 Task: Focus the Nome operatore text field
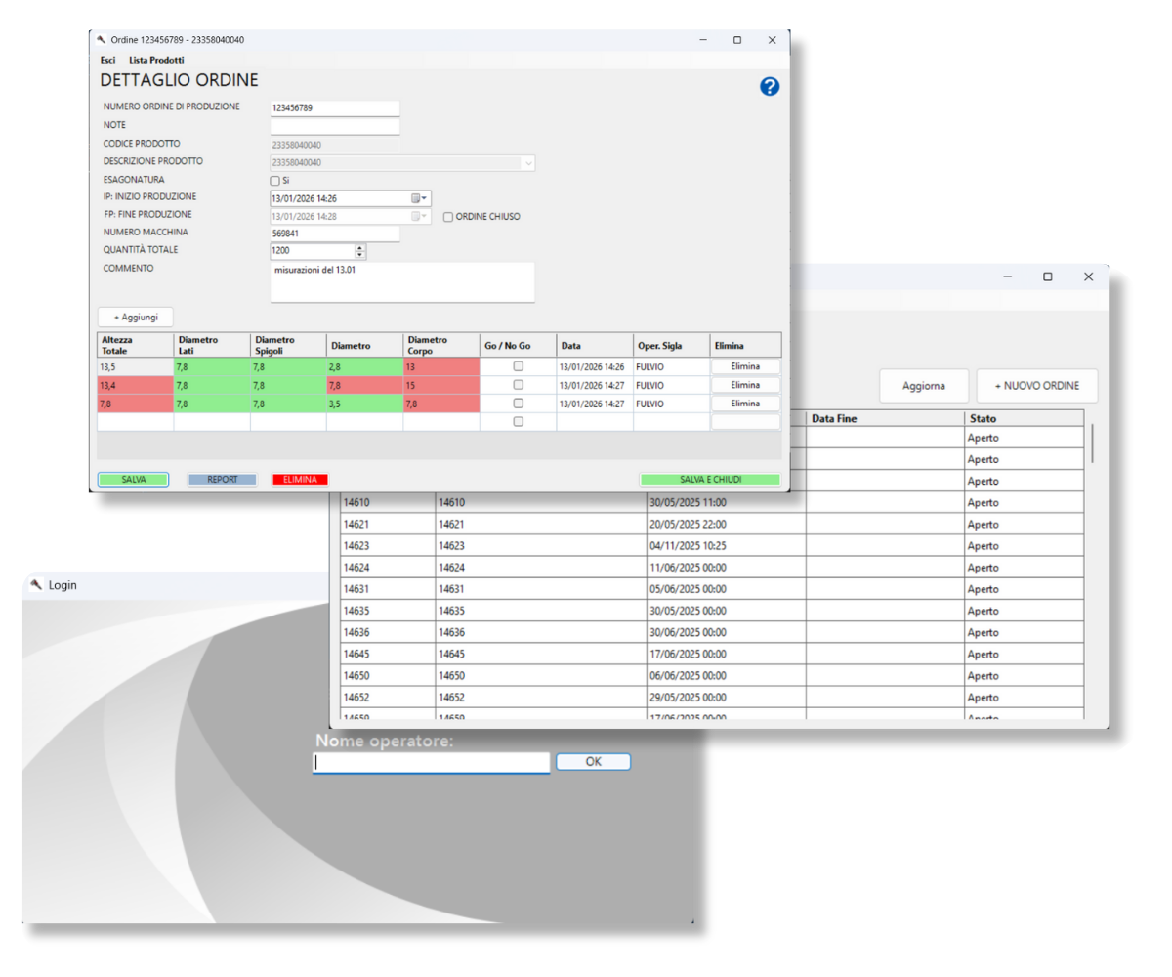click(x=431, y=763)
